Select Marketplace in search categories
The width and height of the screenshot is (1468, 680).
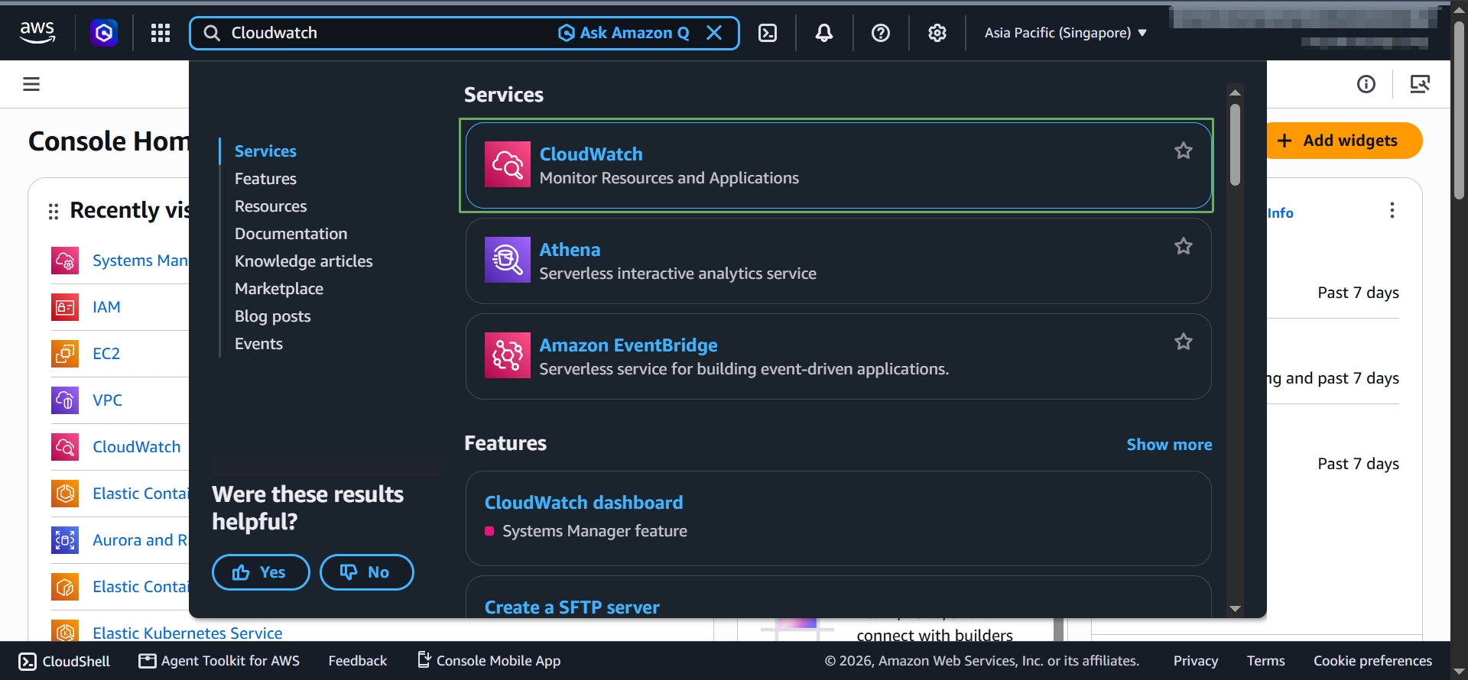(x=279, y=289)
